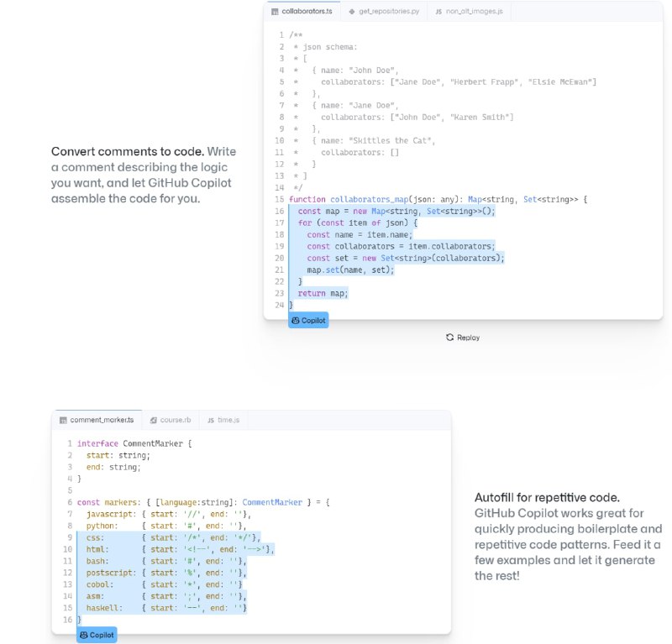Switch to the non_alt_images.js tab
The width and height of the screenshot is (672, 644).
point(469,11)
